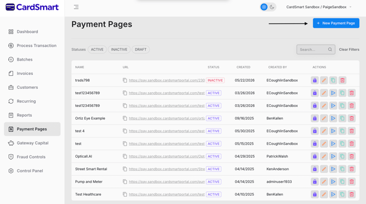This screenshot has height=204, width=366.
Task: Open Customers in sidebar
Action: tap(32, 87)
